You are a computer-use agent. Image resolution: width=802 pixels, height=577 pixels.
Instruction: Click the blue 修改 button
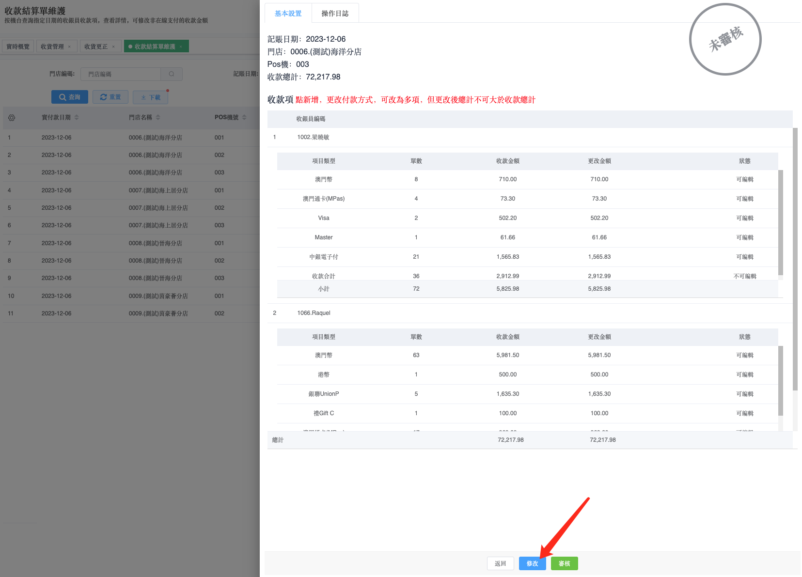click(533, 563)
